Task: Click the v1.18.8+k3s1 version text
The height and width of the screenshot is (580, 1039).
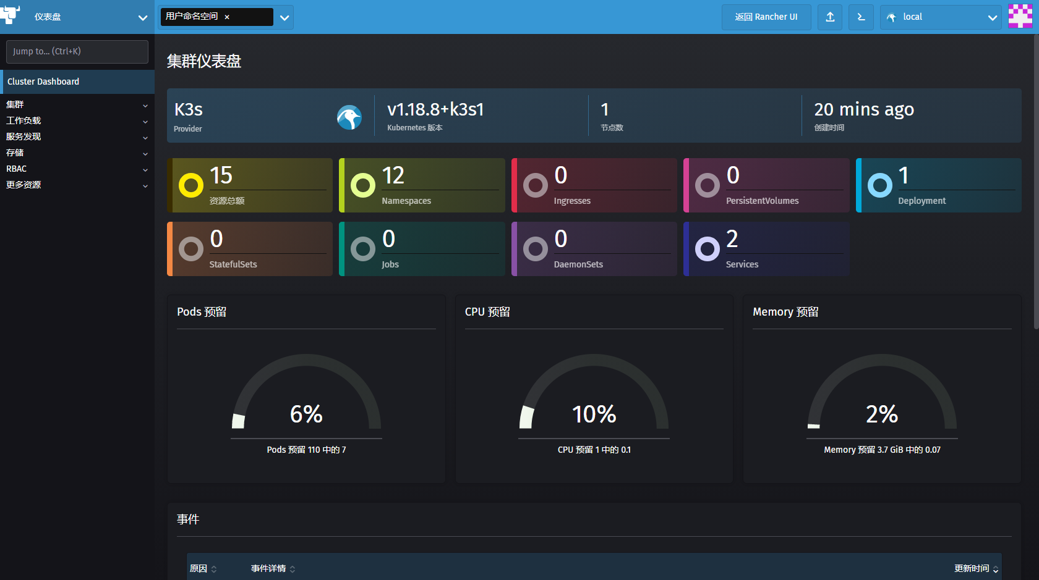Action: coord(435,109)
